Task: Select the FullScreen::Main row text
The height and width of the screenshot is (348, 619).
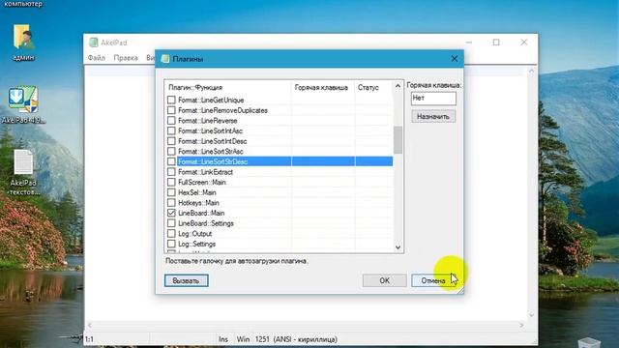Action: [202, 183]
